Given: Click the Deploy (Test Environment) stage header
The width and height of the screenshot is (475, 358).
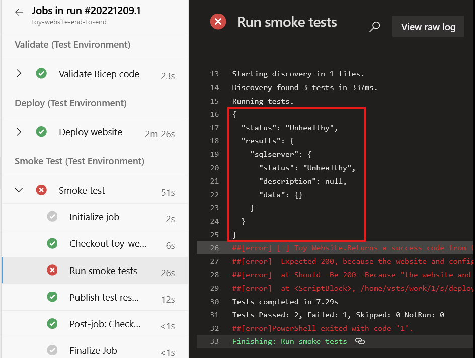Looking at the screenshot, I should point(70,103).
